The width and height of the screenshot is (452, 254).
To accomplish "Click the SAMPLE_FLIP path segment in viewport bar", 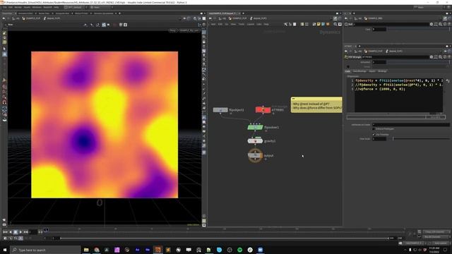I will [32, 18].
